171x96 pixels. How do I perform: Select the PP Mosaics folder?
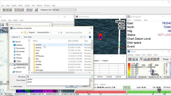pyautogui.click(x=40, y=56)
